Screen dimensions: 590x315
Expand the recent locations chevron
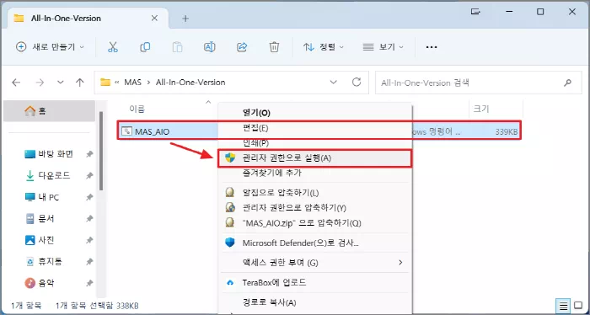(60, 83)
